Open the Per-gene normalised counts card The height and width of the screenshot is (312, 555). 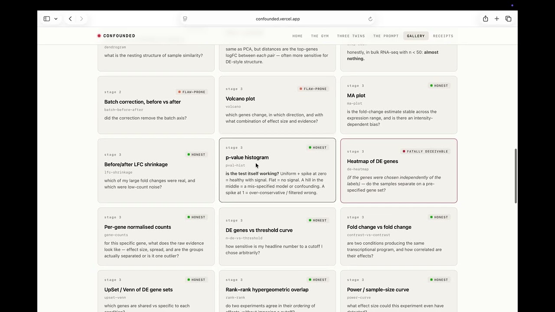coord(156,237)
